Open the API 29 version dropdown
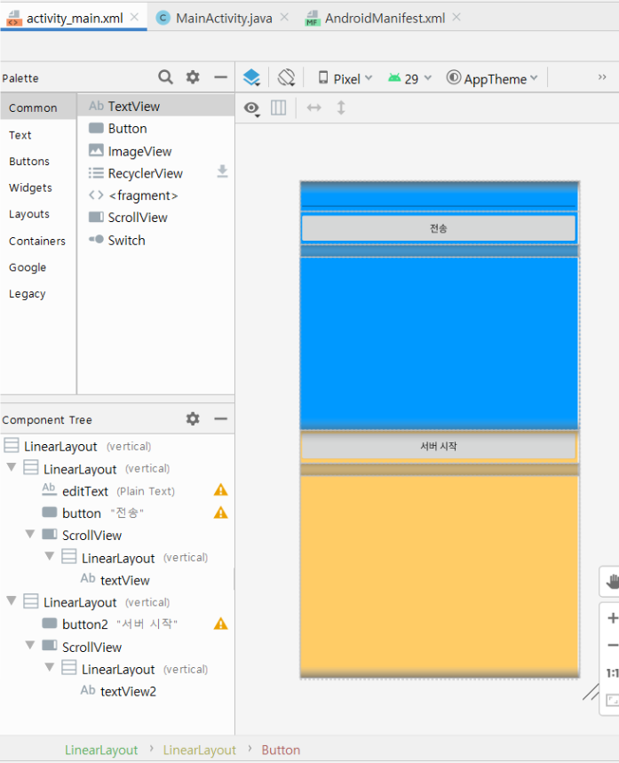Screen dimensions: 619x763 [x=409, y=78]
